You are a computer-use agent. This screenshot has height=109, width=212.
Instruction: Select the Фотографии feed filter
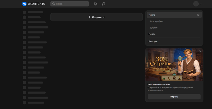tap(156, 21)
